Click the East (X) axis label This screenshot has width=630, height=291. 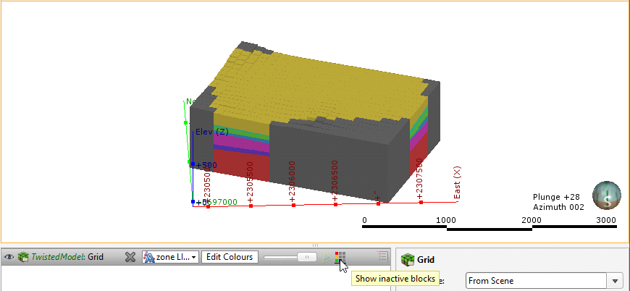click(458, 184)
